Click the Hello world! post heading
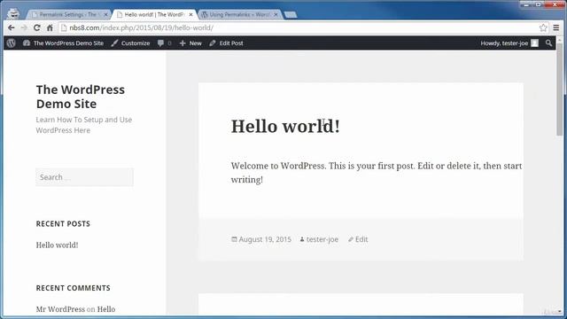Image resolution: width=567 pixels, height=319 pixels. click(x=285, y=126)
